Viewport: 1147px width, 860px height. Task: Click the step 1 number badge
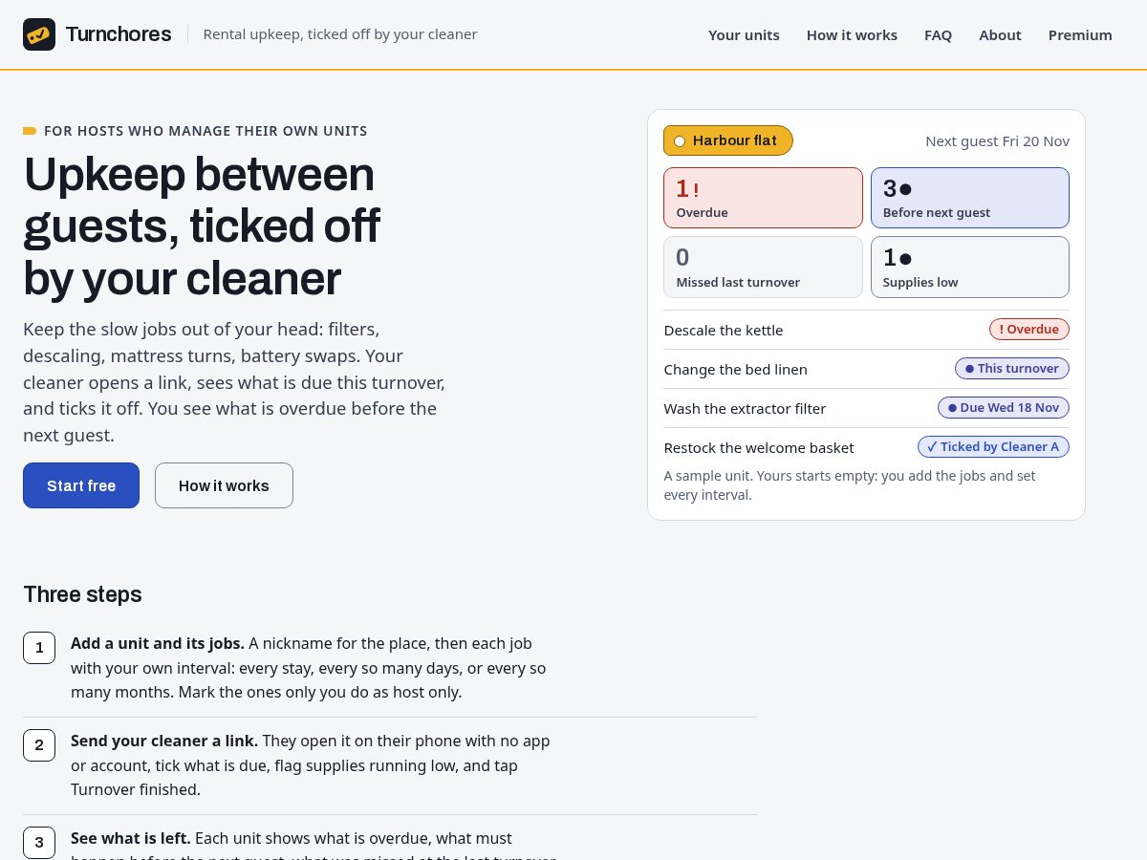[39, 648]
